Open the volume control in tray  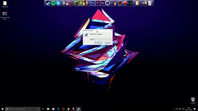[x=177, y=109]
